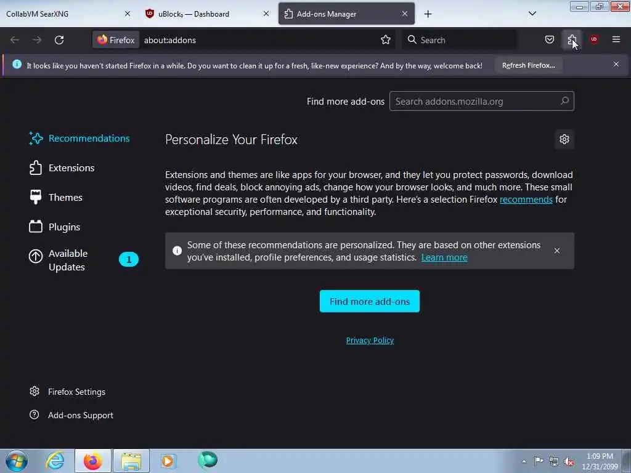This screenshot has width=631, height=473.
Task: Switch to the uBlock Dashboard tab
Action: [x=202, y=14]
